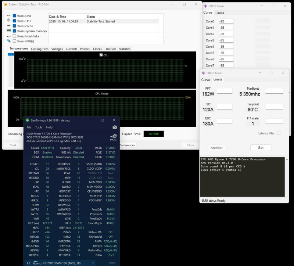Click the Core3 curve offset field
This screenshot has width=294, height=266.
tap(226, 40)
